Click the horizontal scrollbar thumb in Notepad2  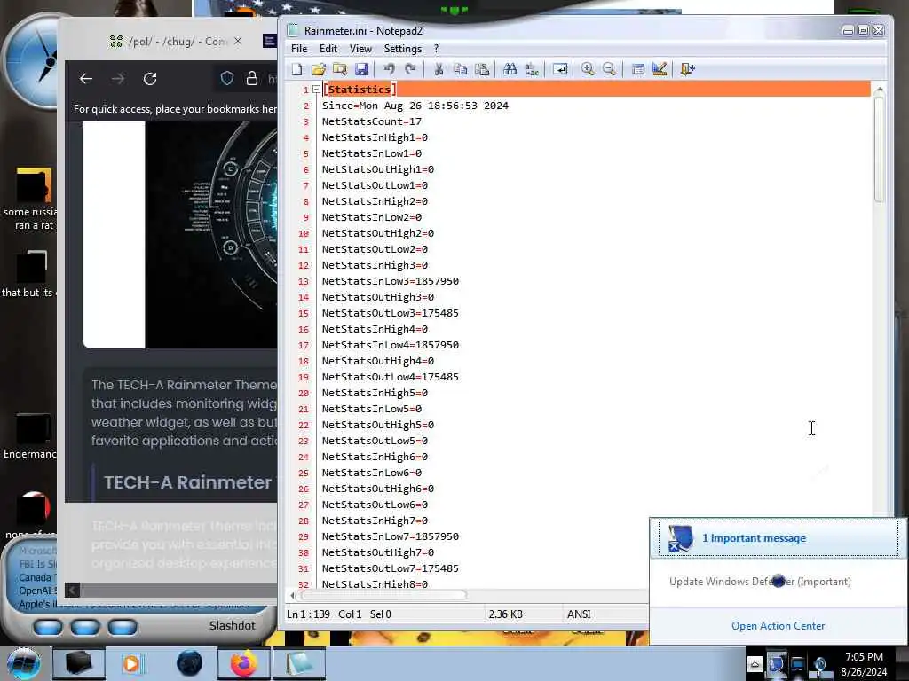point(383,595)
